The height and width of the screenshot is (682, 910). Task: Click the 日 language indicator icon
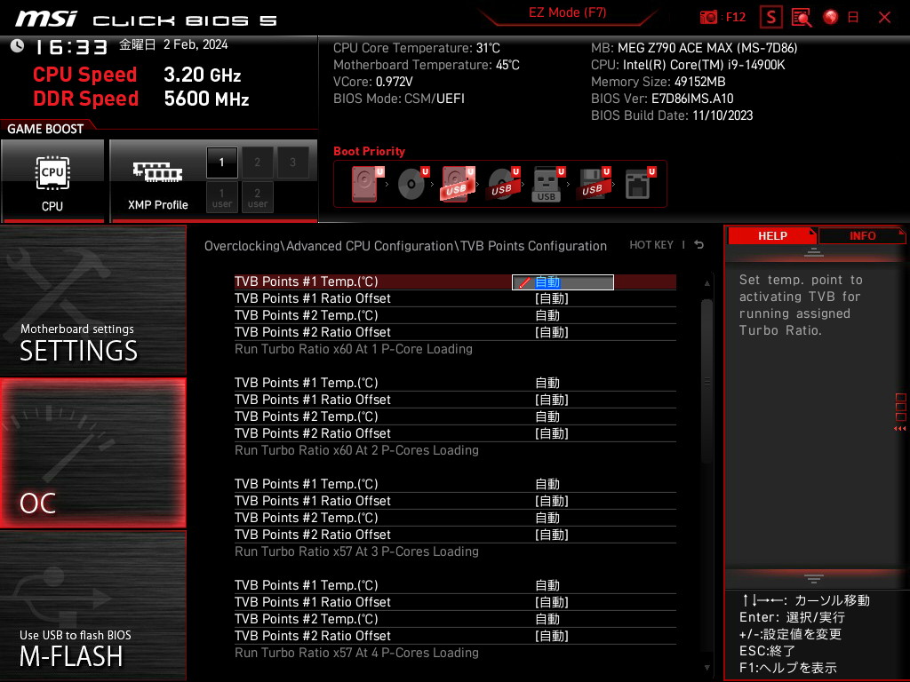click(x=853, y=18)
